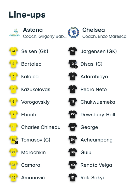This screenshot has width=140, height=189.
Task: Click Tomasov's captain number 10 shirt
Action: click(14, 140)
